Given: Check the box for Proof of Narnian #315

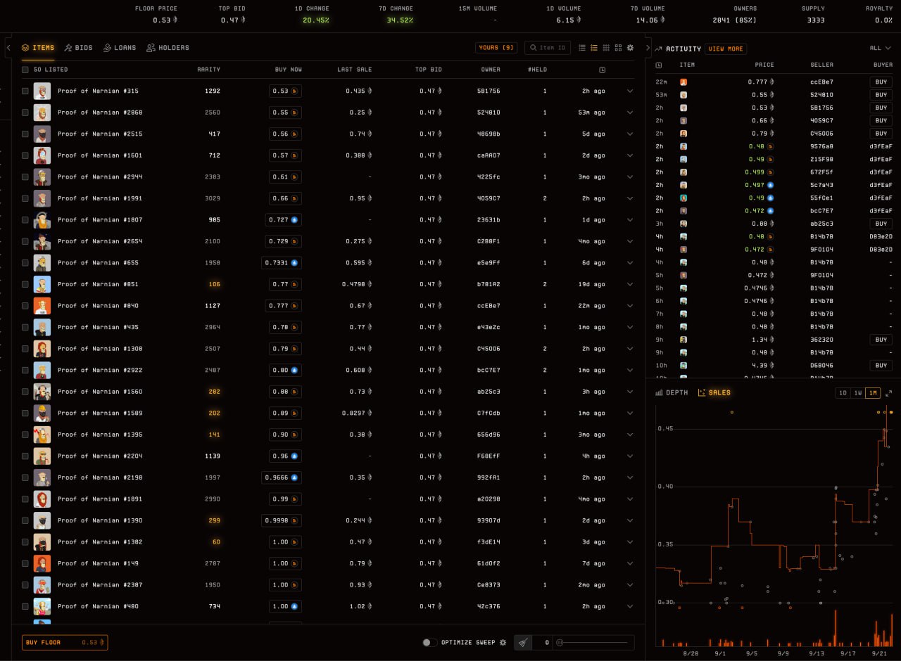Looking at the screenshot, I should point(25,91).
